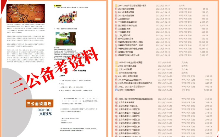Select file name 上实机考题31-39题汇总
220x137 pixels.
[x=129, y=116]
